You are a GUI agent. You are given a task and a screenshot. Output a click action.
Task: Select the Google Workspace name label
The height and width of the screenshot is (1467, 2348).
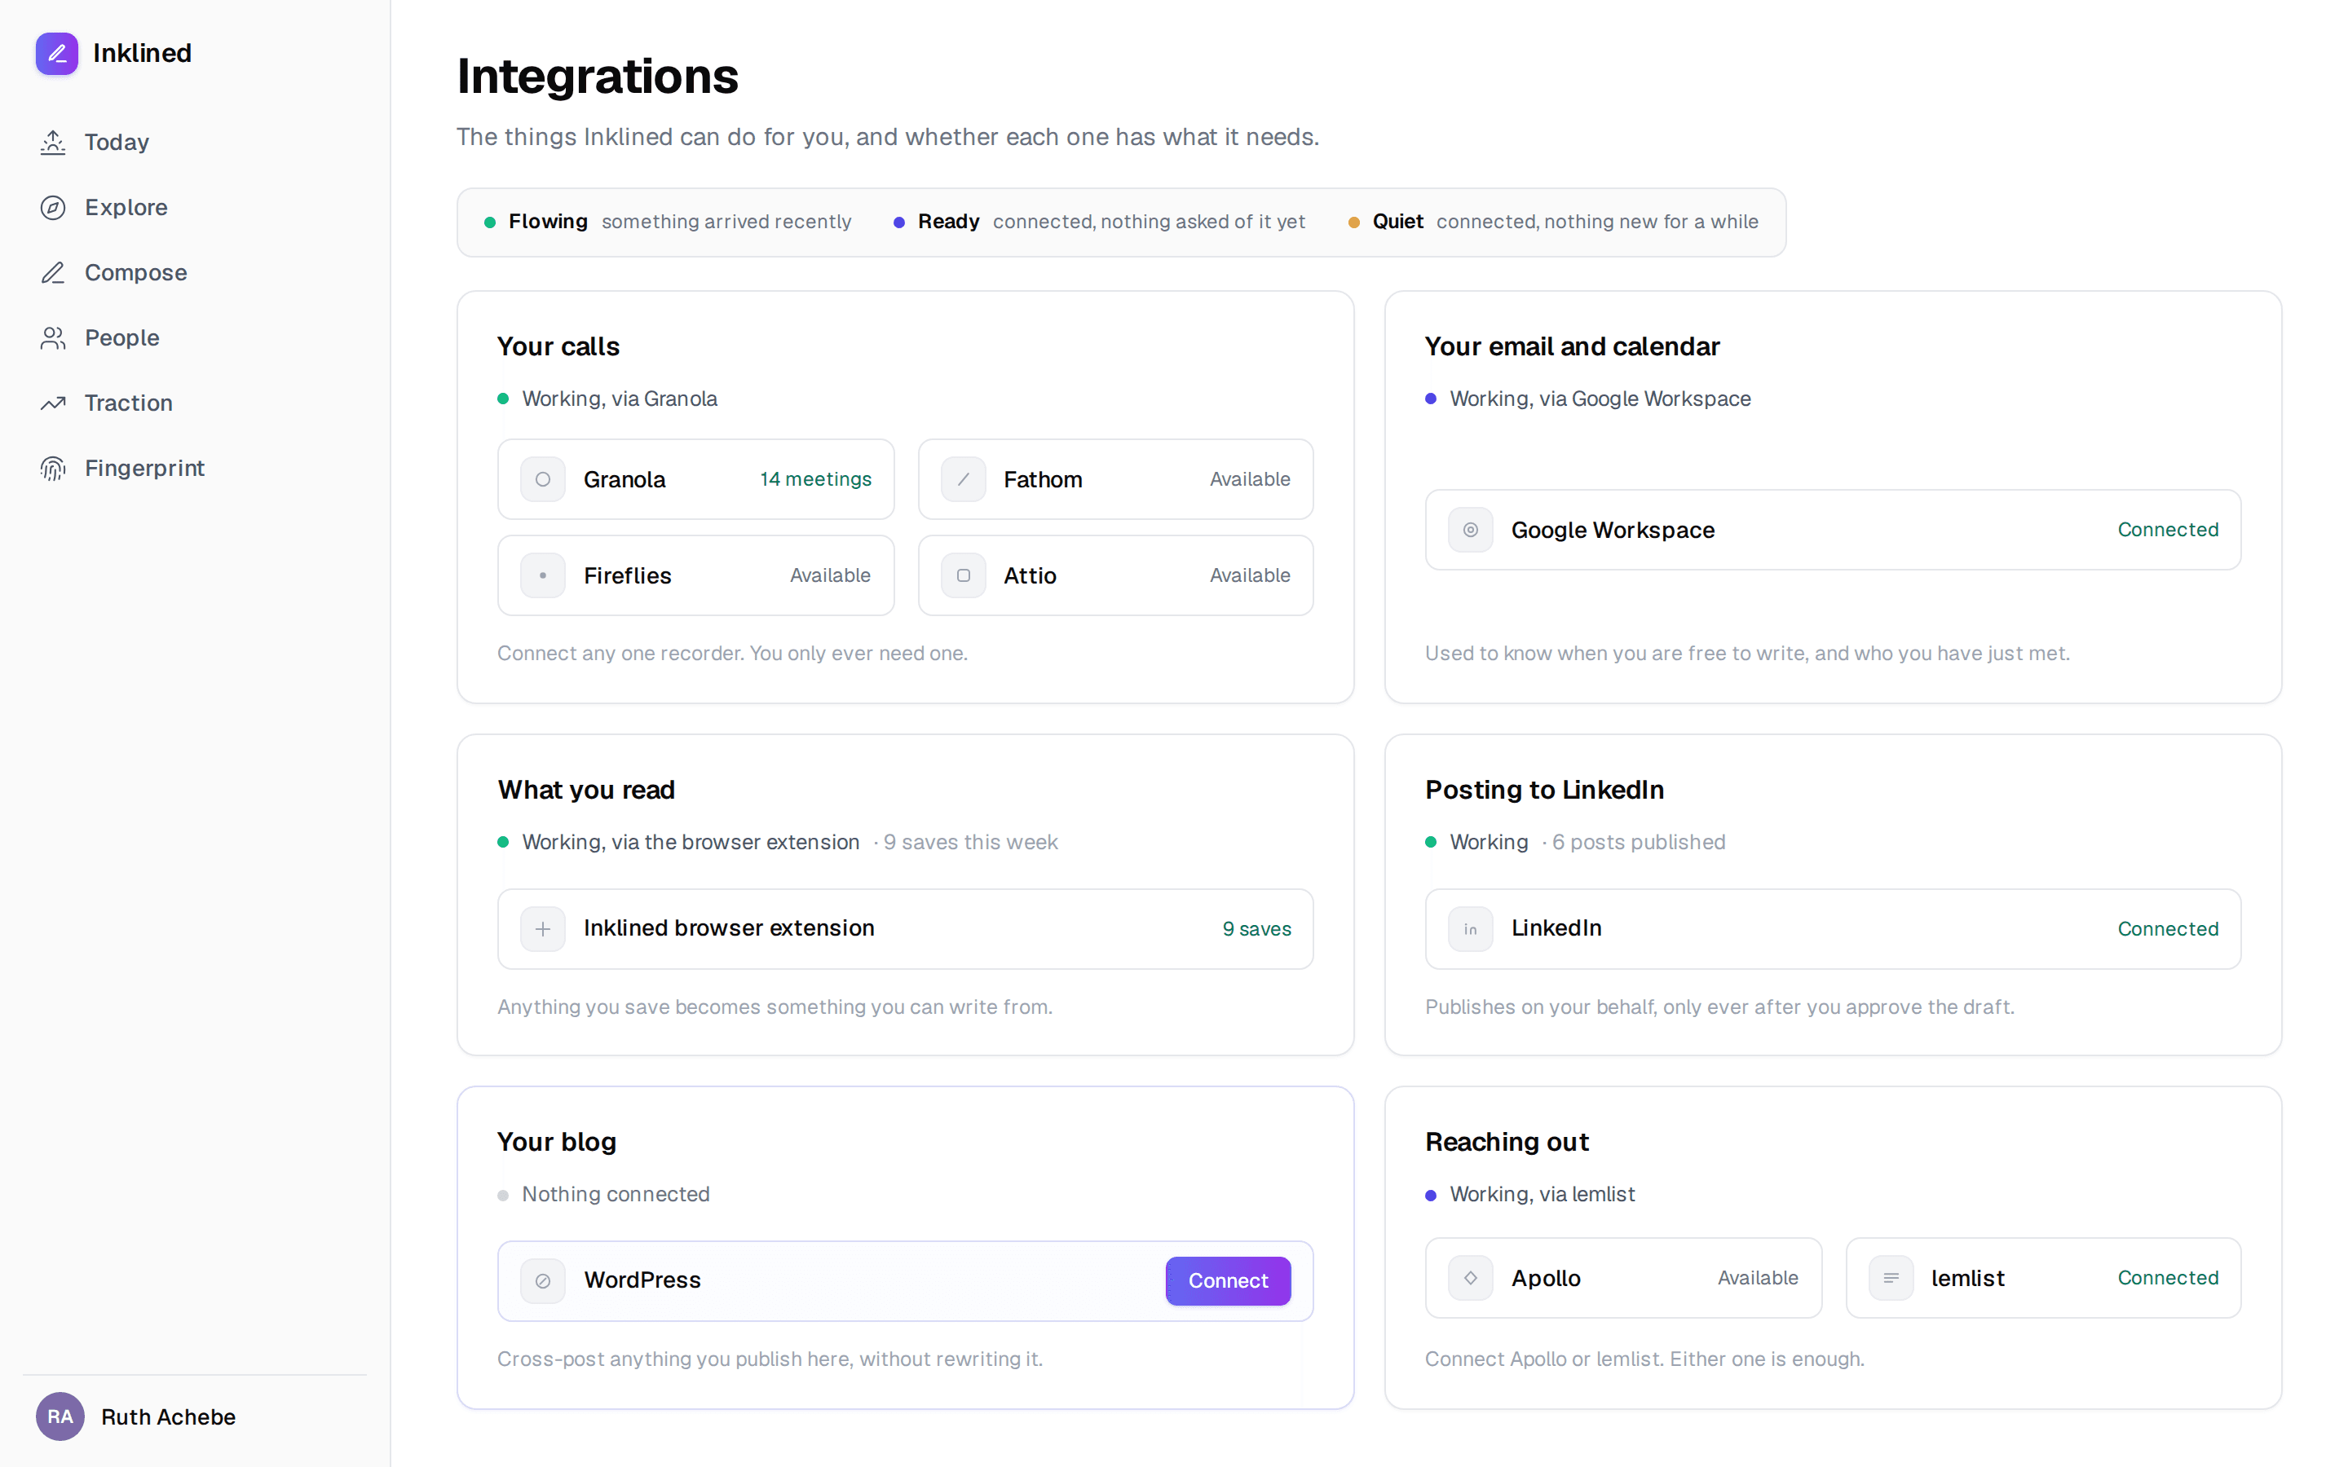pyautogui.click(x=1613, y=530)
